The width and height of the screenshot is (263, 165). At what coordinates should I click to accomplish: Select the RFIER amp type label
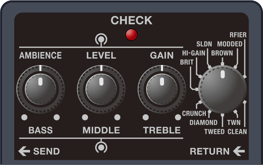[238, 35]
